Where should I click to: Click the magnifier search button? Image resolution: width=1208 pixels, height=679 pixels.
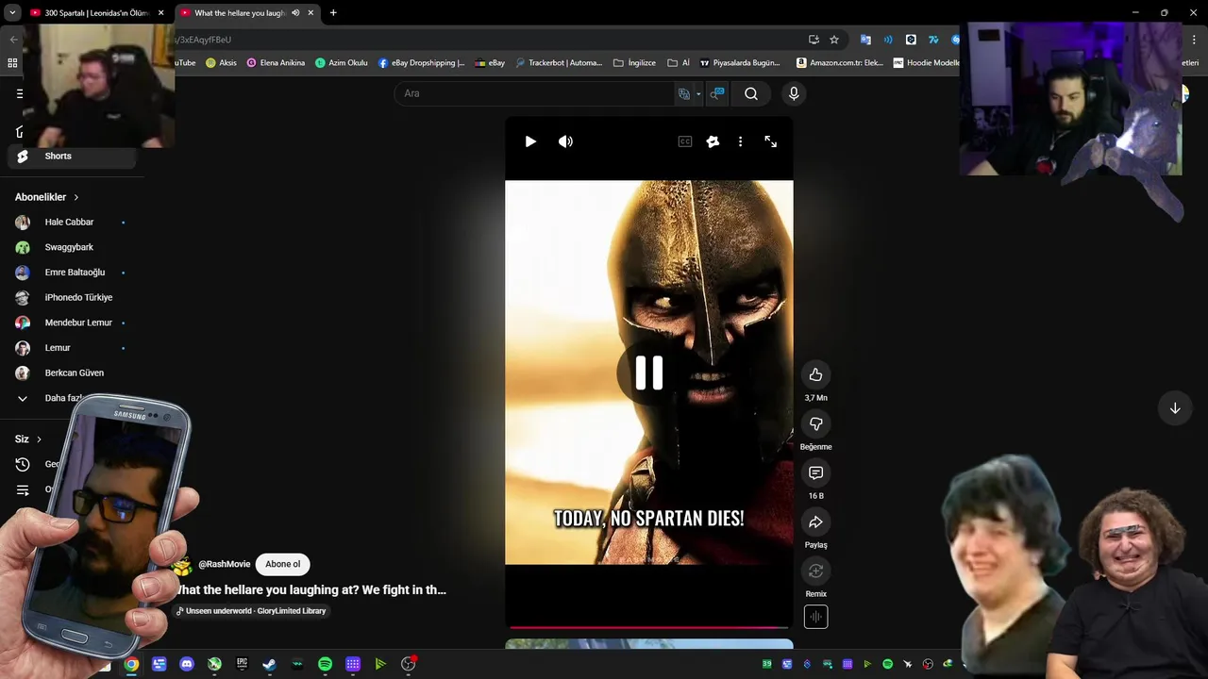751,93
